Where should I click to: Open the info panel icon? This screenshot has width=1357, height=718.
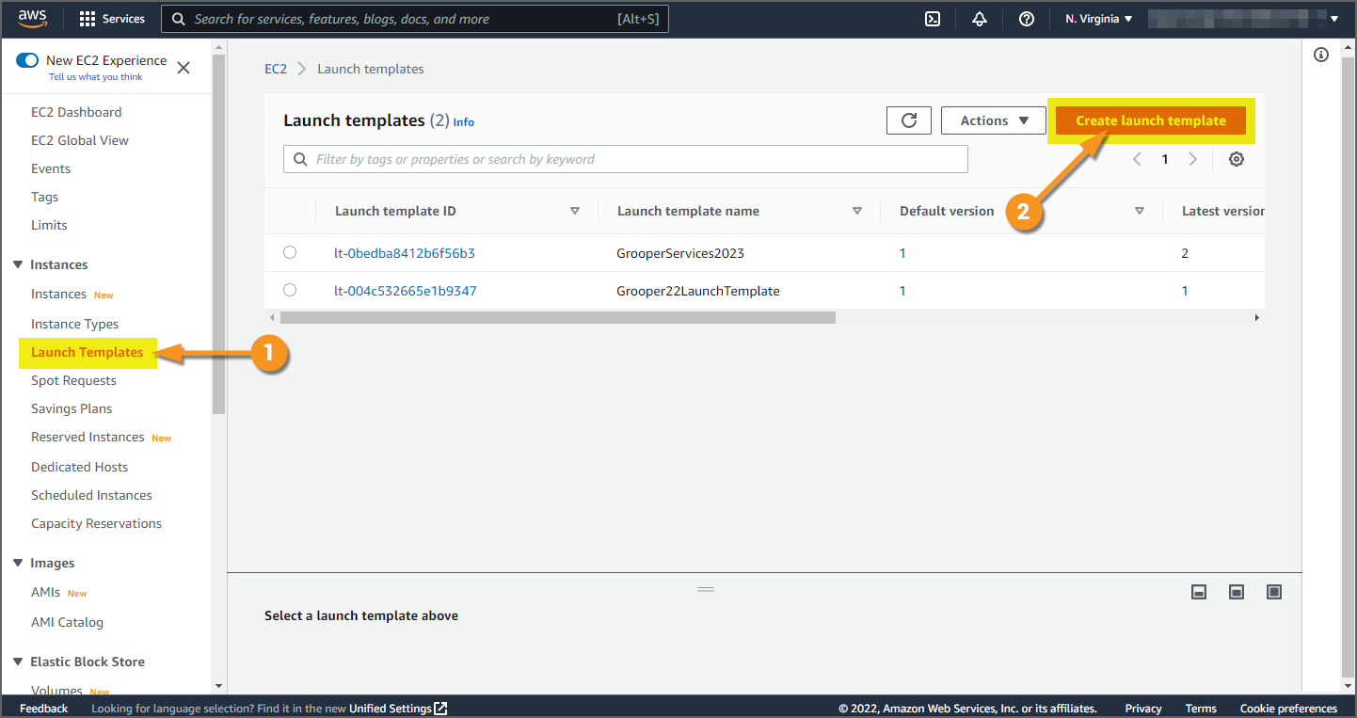coord(1321,56)
